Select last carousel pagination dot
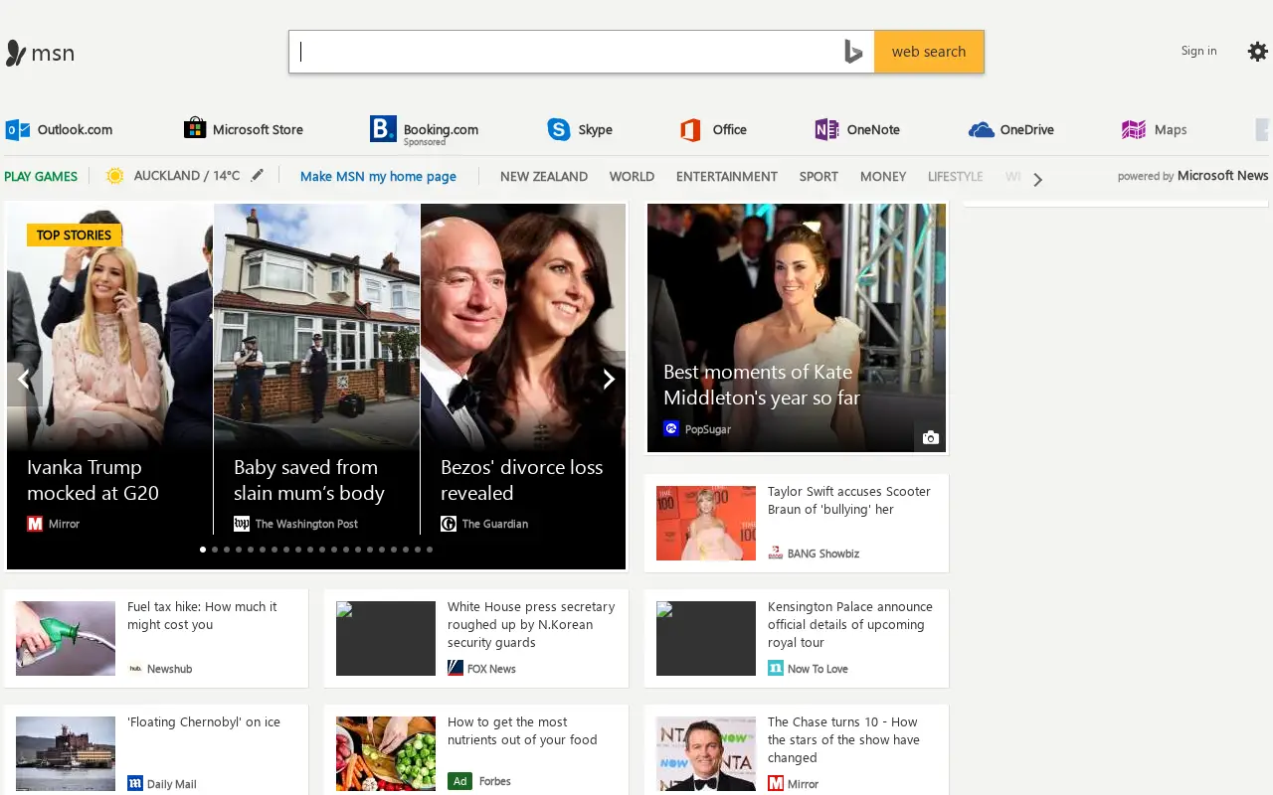Image resolution: width=1273 pixels, height=795 pixels. point(430,549)
